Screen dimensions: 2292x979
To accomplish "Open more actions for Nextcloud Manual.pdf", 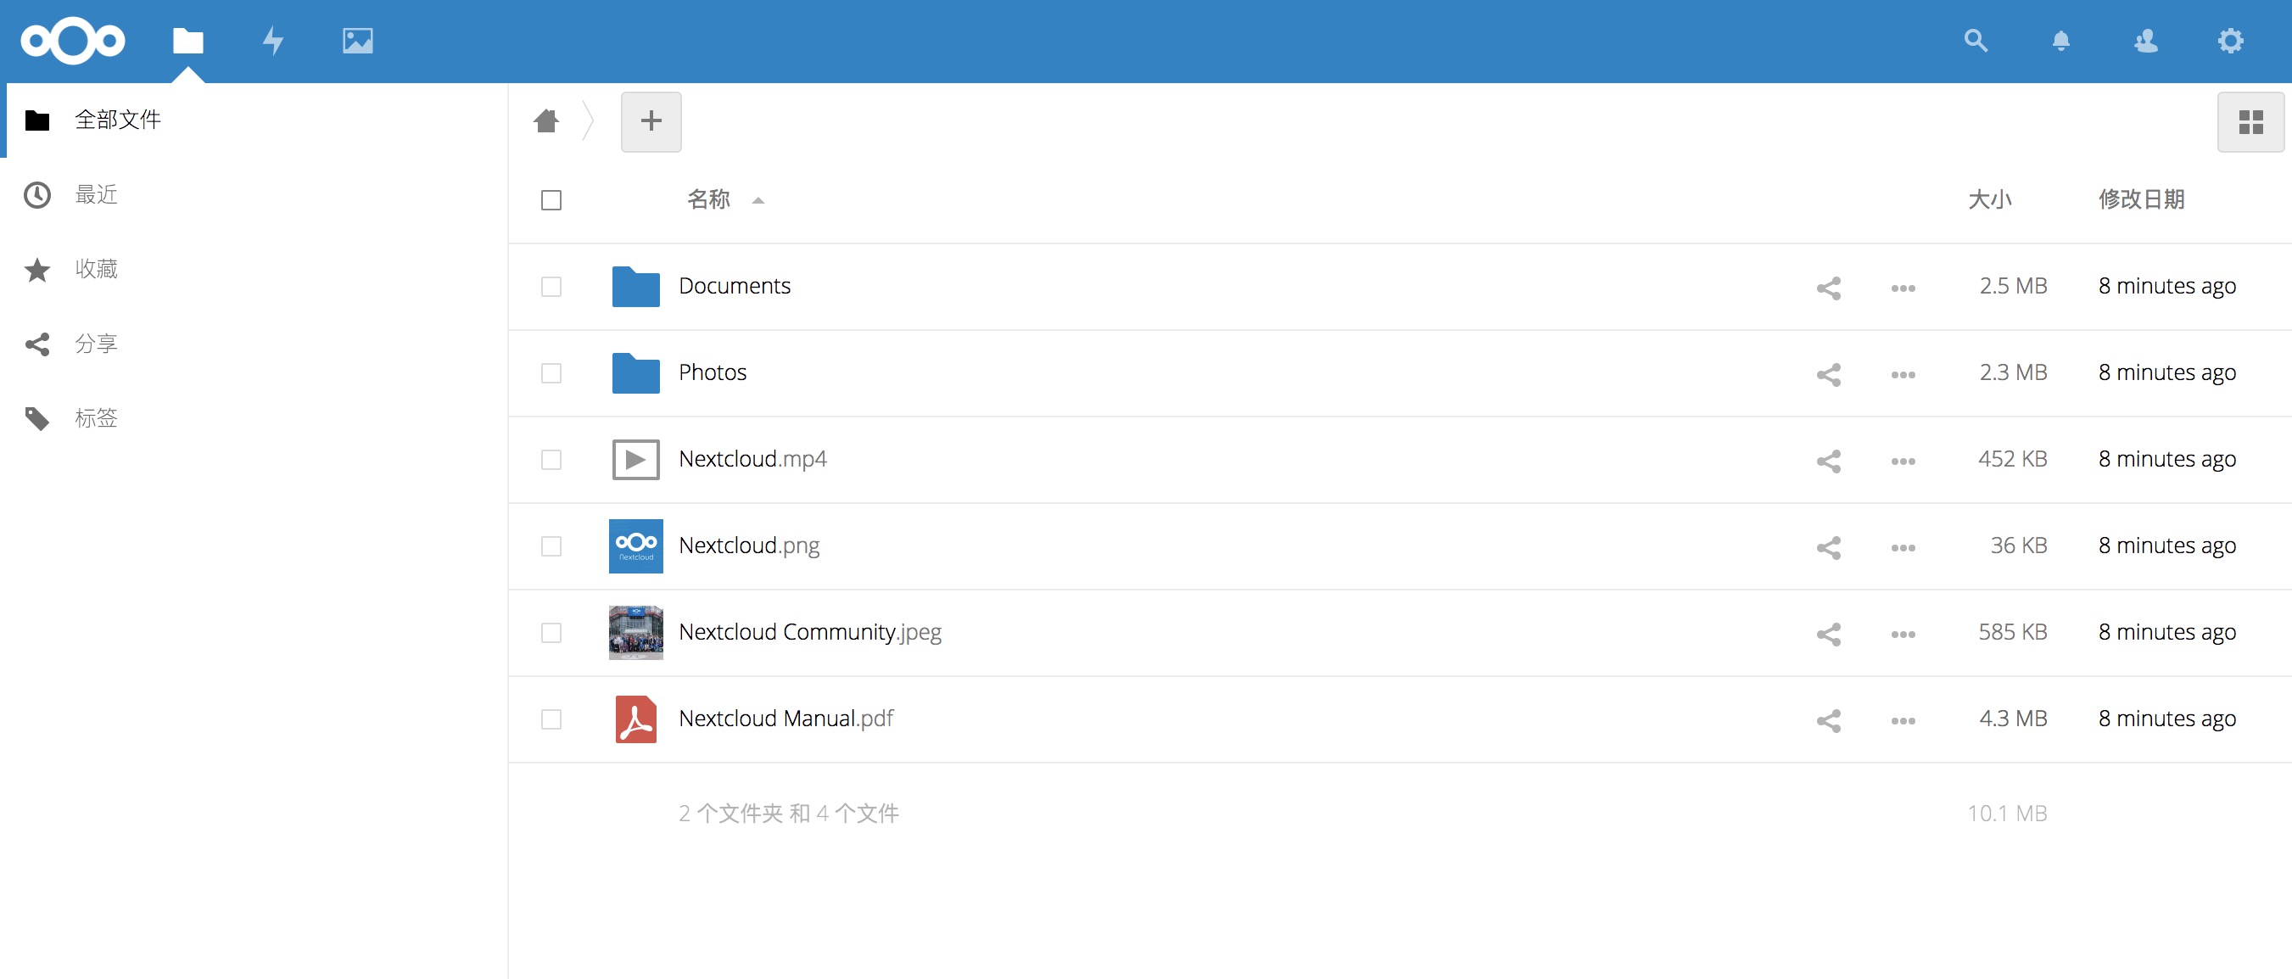I will (1903, 721).
